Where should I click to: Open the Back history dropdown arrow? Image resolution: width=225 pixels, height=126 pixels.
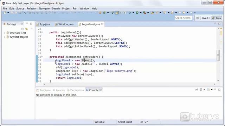pyautogui.click(x=187, y=13)
